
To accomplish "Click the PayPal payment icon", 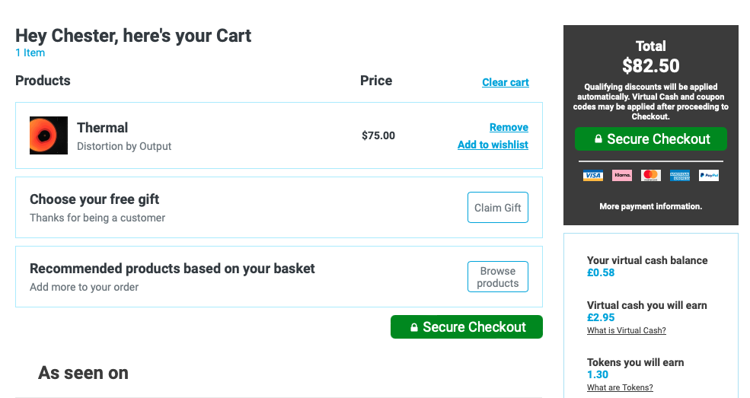I will 708,175.
